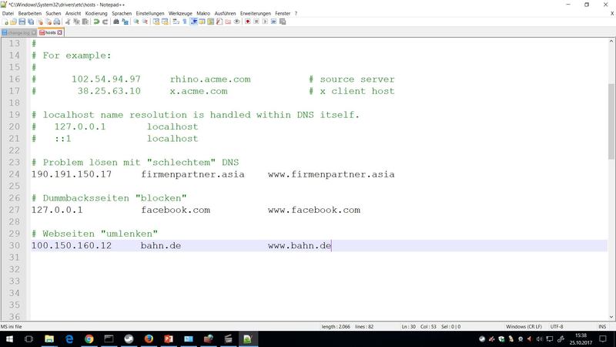Click the vertical scrollbar thumb

(x=611, y=121)
